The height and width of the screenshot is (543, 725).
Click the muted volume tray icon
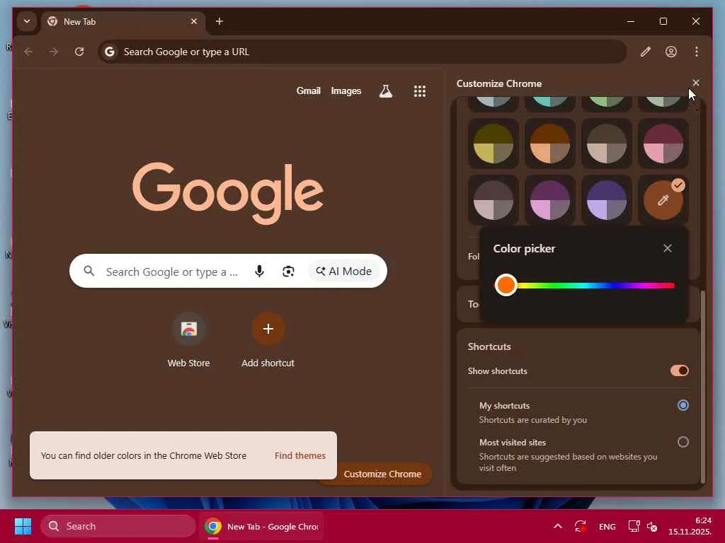[652, 526]
